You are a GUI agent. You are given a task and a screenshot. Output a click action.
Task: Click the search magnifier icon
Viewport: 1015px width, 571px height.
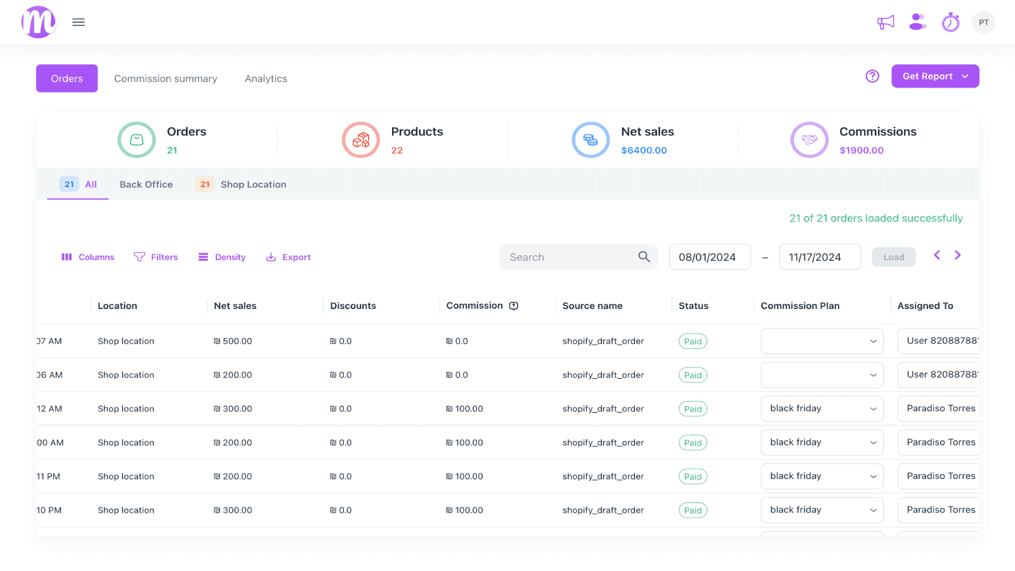click(x=644, y=257)
